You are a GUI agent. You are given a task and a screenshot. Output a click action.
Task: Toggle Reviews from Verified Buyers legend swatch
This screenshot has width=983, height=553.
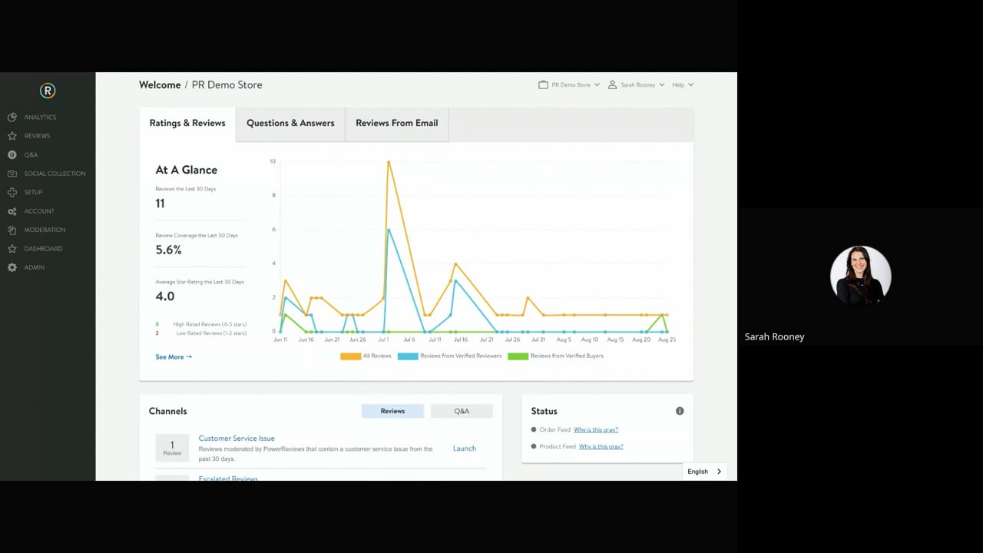(518, 356)
